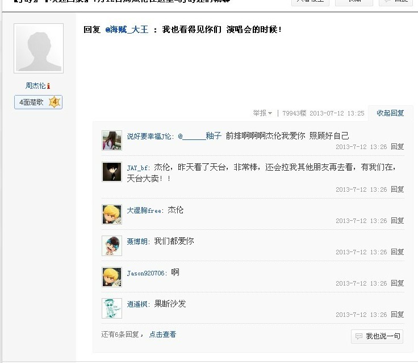Click the 周杰伦 username link
This screenshot has height=363, width=418.
tap(35, 86)
